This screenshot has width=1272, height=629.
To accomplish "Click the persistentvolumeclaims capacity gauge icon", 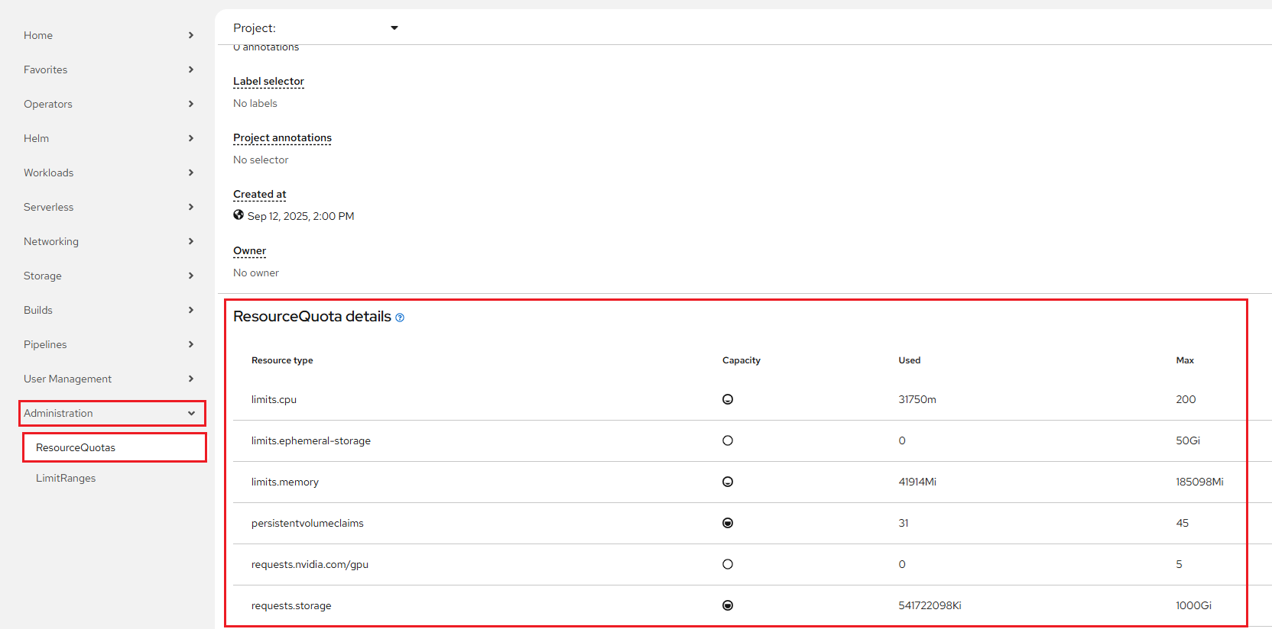I will pos(728,523).
